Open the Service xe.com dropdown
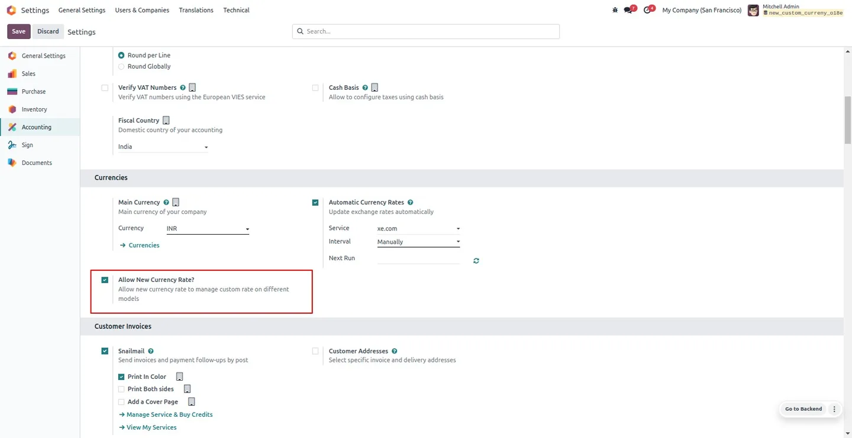 (x=418, y=228)
